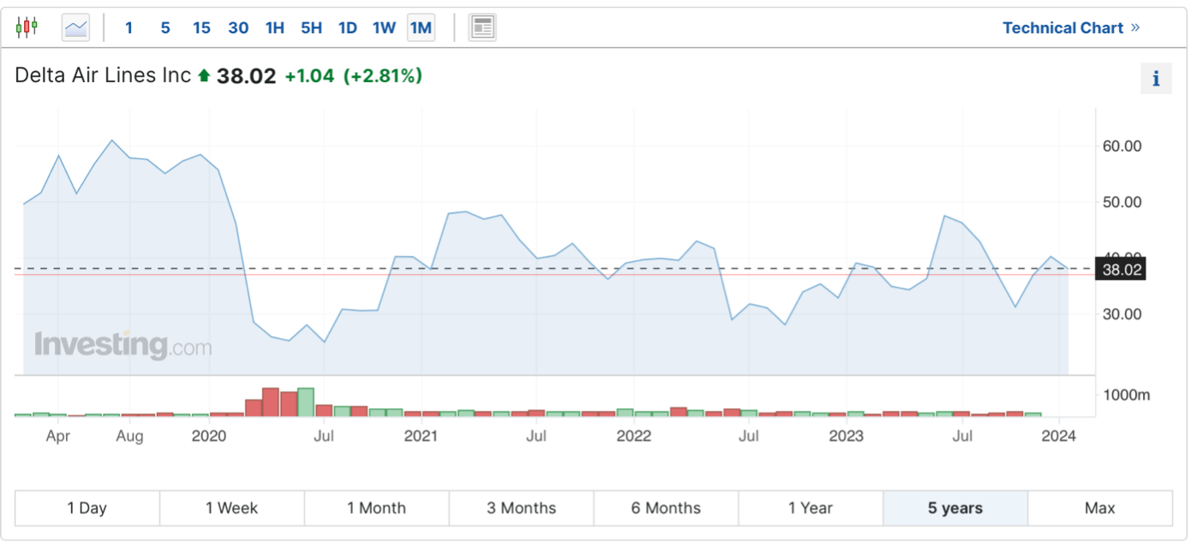Show the 1 Week range
The height and width of the screenshot is (546, 1191).
pos(231,507)
